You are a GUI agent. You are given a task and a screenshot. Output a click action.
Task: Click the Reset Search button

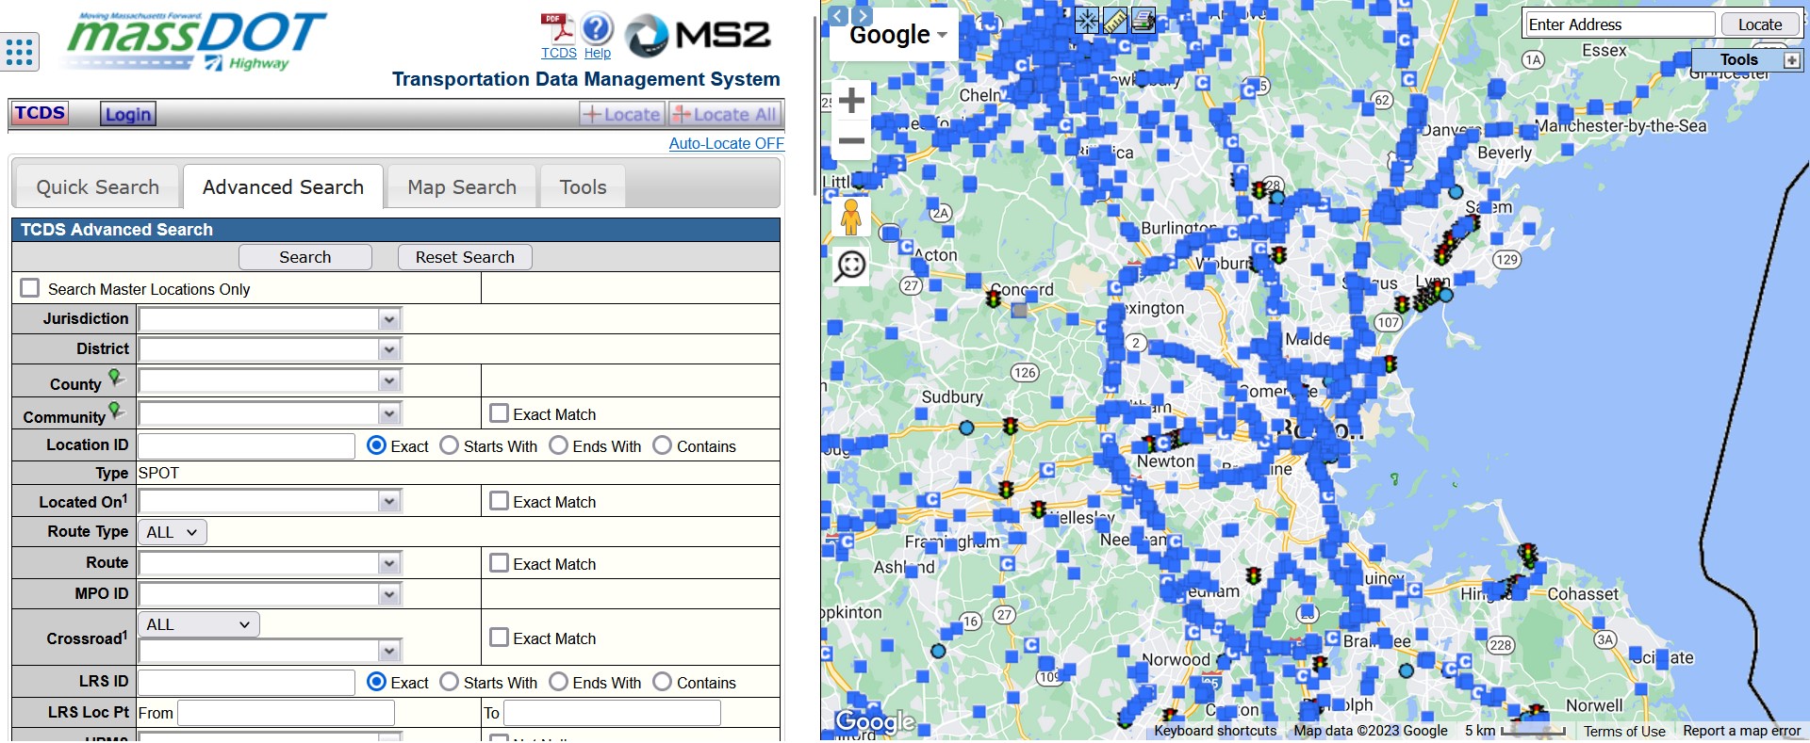pyautogui.click(x=465, y=257)
